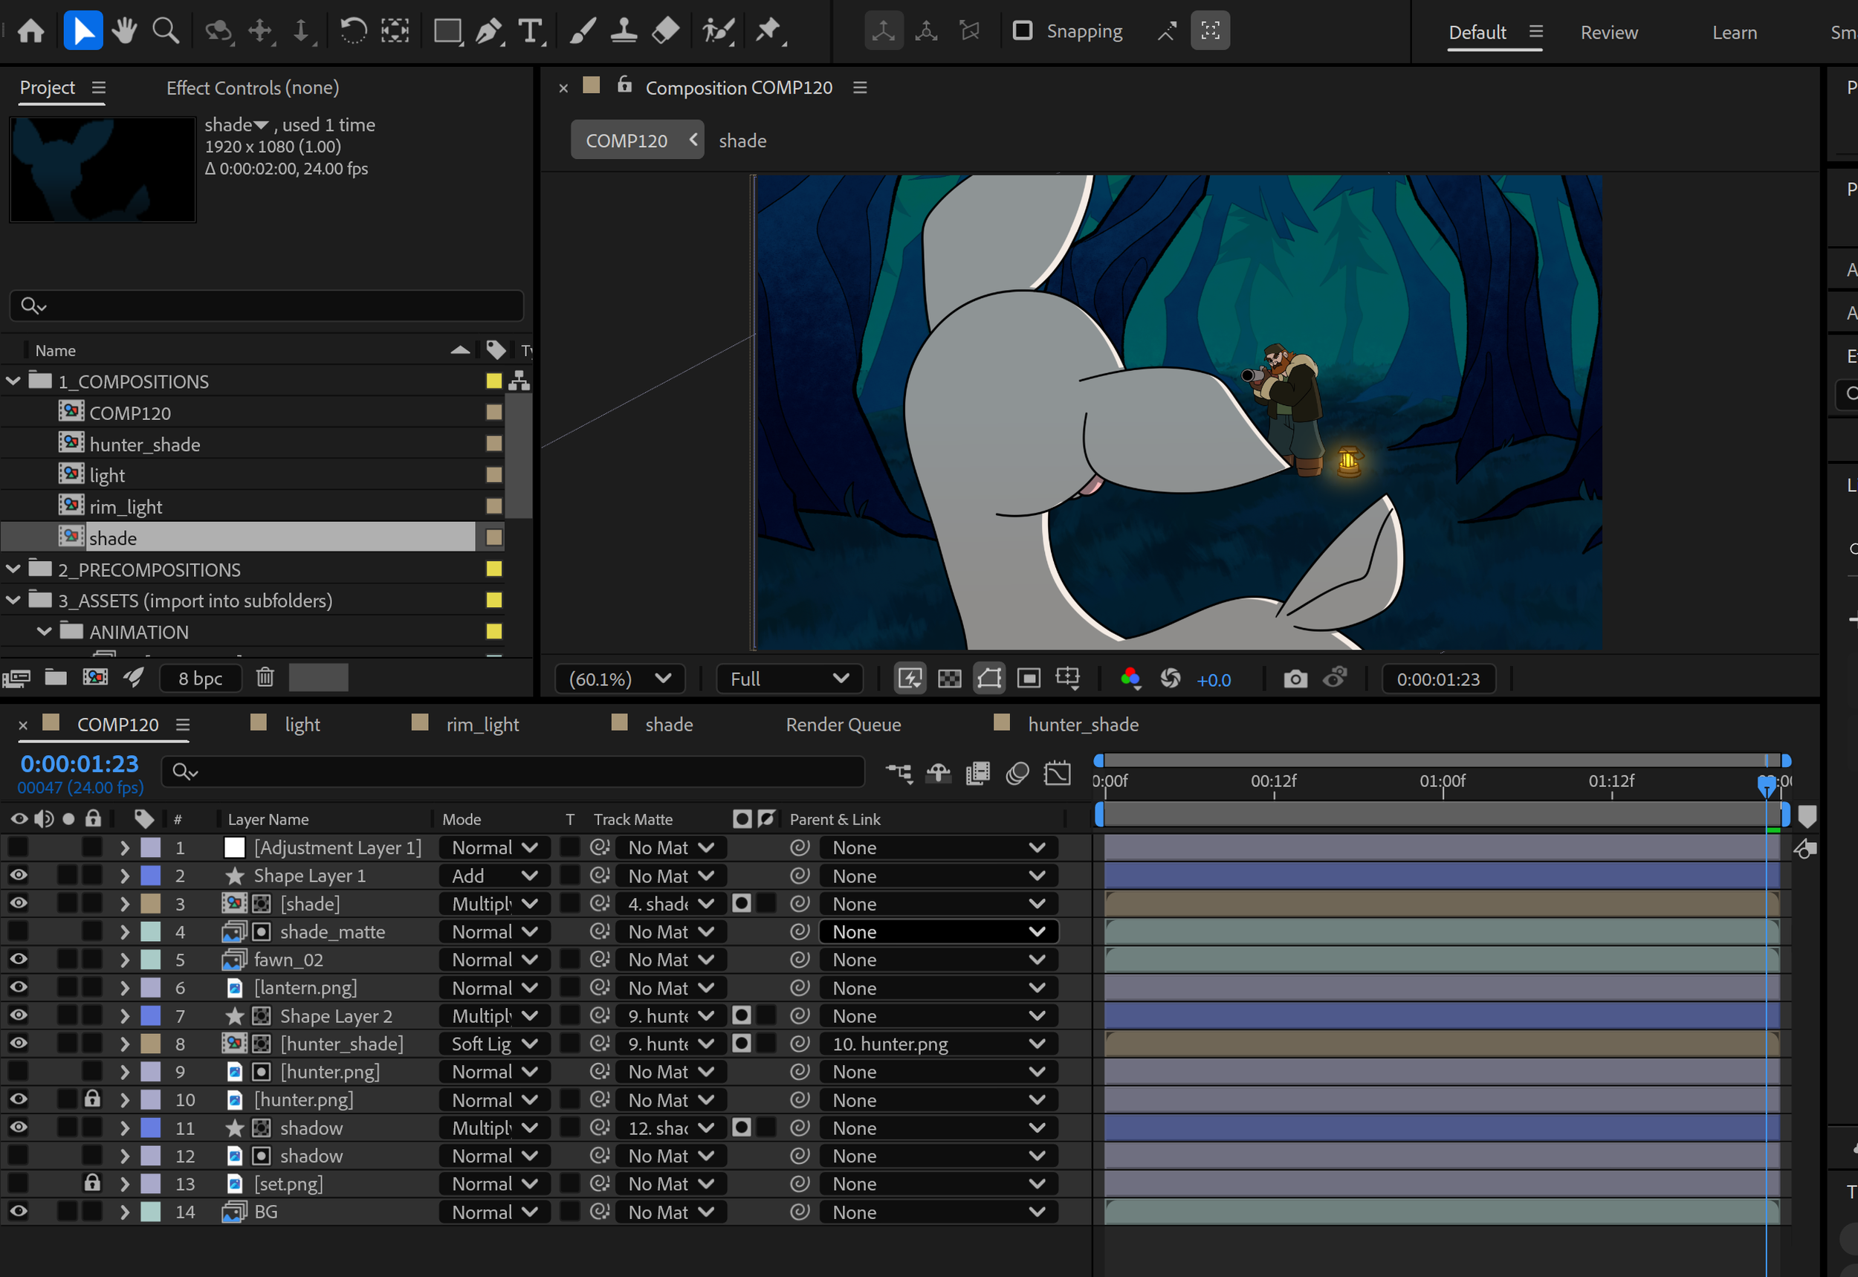Select the Roto Brush tool
The width and height of the screenshot is (1858, 1277).
[x=717, y=31]
